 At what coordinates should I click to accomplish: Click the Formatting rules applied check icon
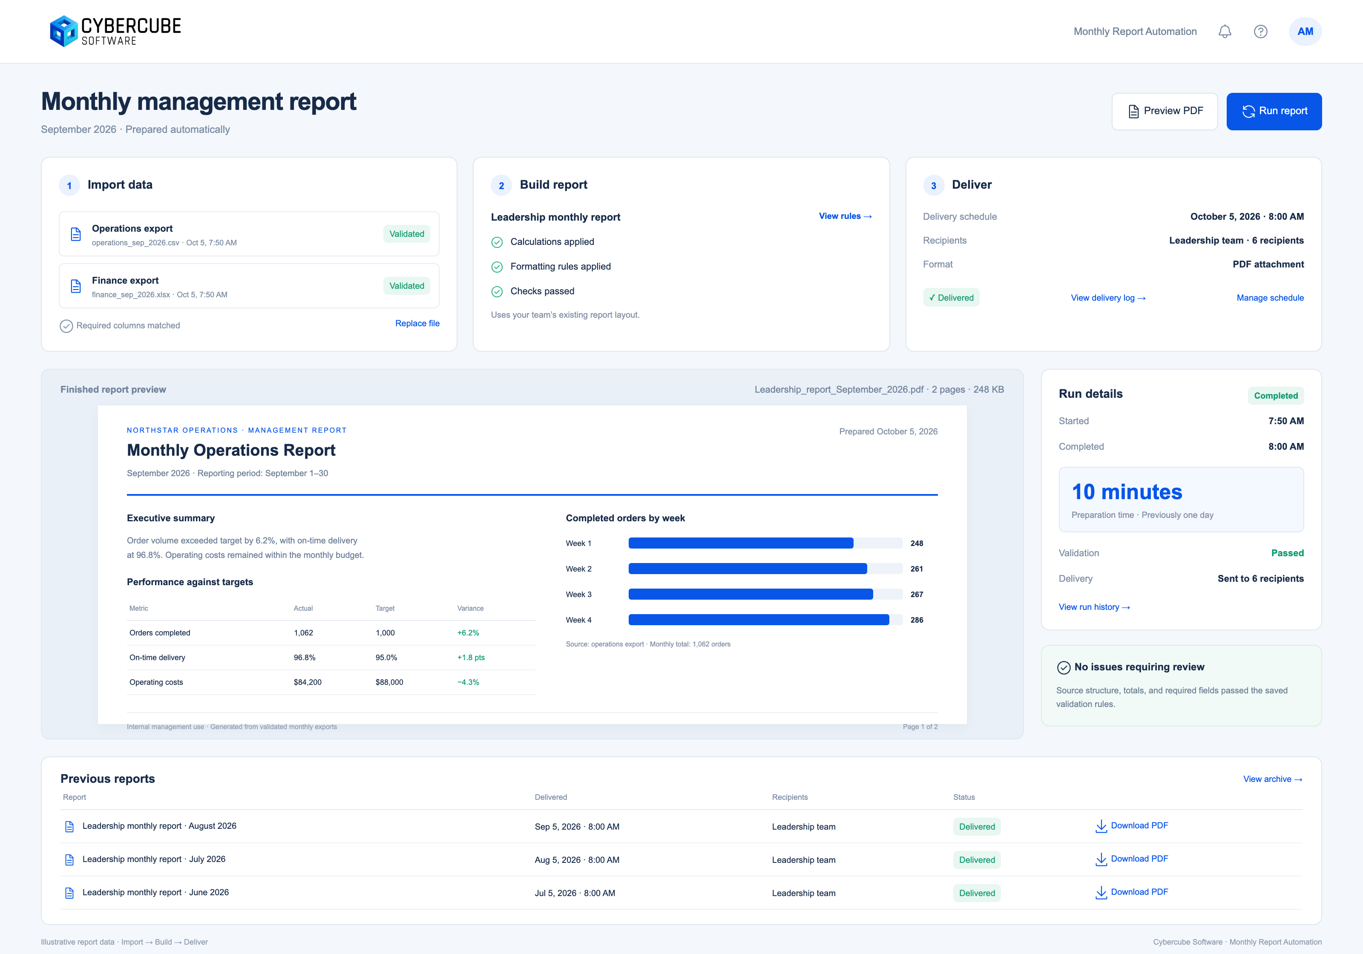pos(497,267)
